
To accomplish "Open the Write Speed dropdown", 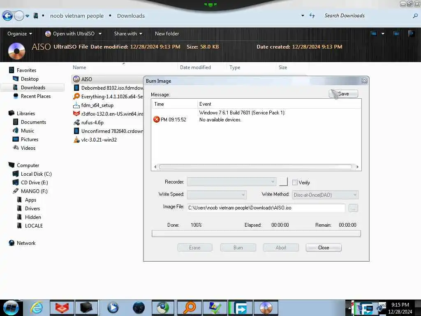I will click(217, 195).
